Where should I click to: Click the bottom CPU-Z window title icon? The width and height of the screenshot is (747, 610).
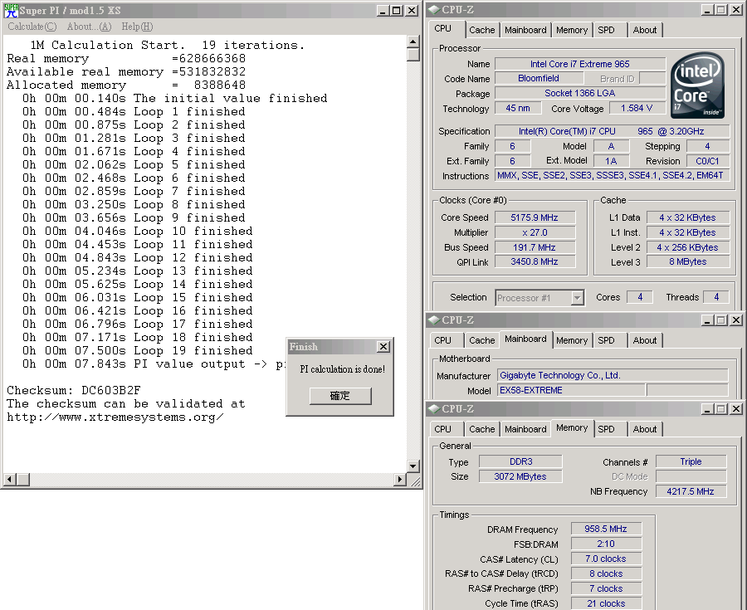pyautogui.click(x=433, y=408)
